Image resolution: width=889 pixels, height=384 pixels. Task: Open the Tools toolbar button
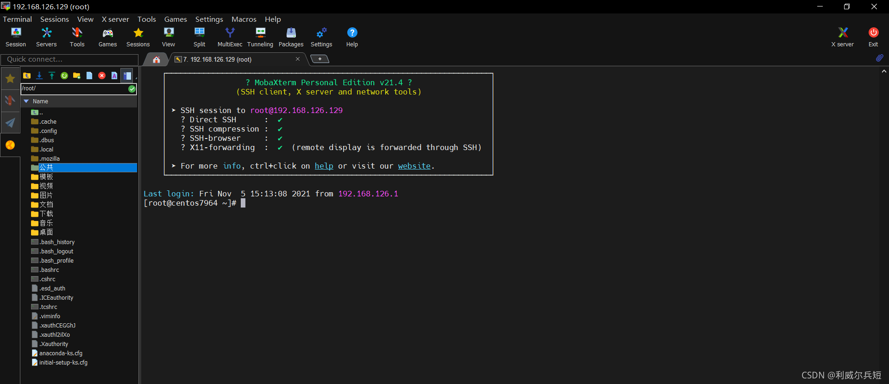(77, 37)
